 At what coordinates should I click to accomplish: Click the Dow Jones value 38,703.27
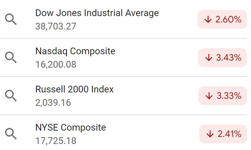click(x=56, y=26)
